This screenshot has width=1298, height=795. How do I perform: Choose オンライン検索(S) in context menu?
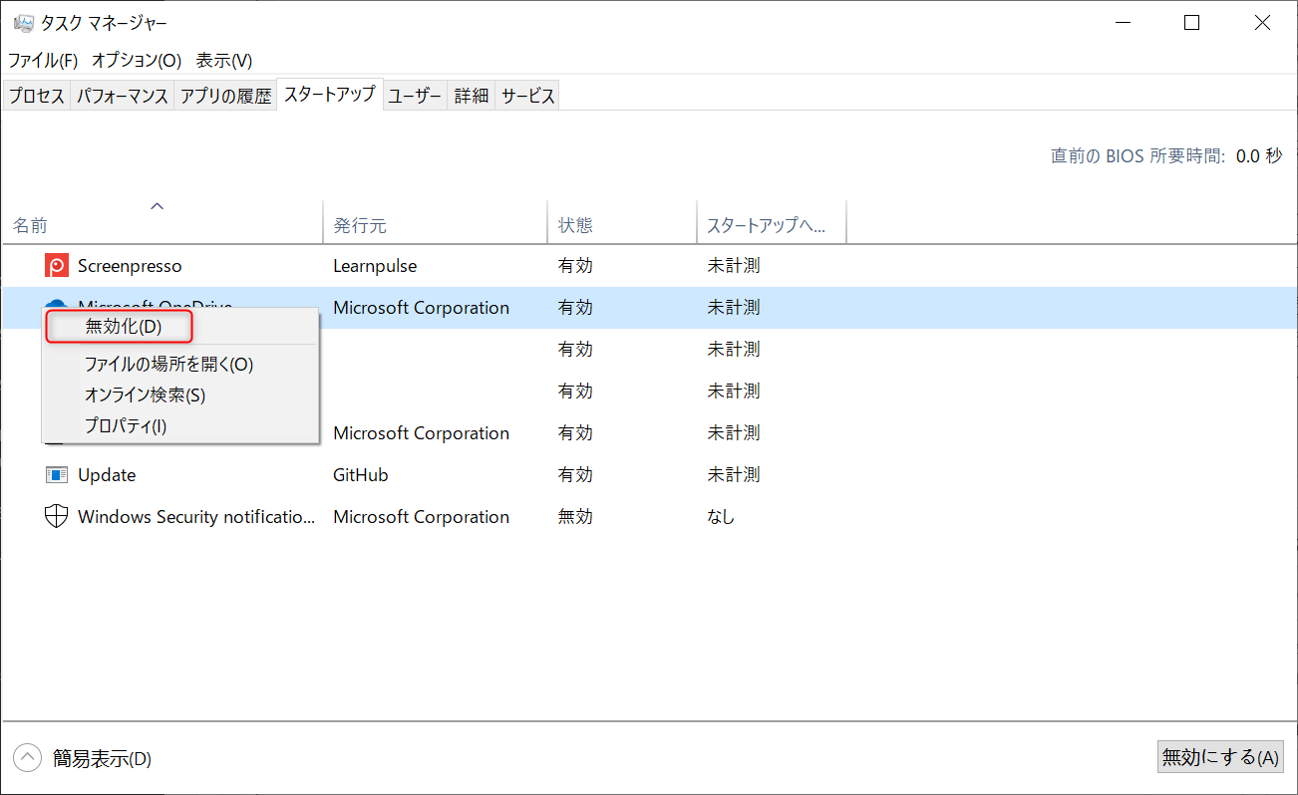tap(179, 396)
